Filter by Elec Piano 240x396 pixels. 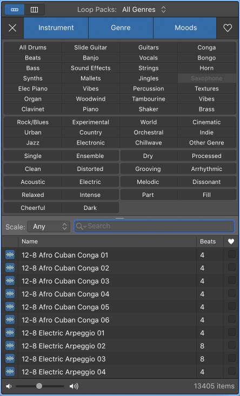tap(33, 89)
